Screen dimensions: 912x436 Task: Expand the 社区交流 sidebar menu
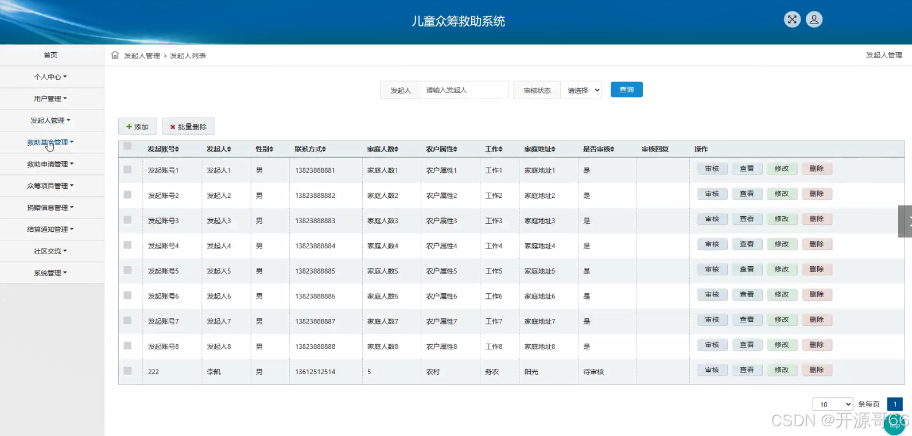pos(52,251)
